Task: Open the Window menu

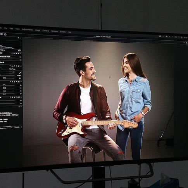Action: pos(54,31)
